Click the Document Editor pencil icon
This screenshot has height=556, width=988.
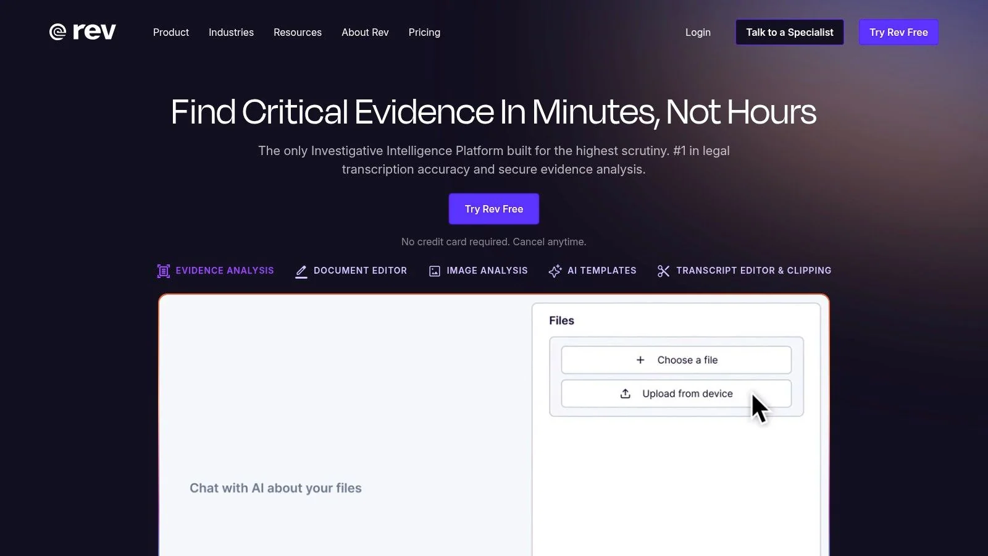[x=301, y=271]
